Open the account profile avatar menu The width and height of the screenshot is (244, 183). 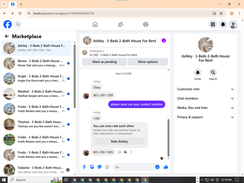(x=233, y=24)
